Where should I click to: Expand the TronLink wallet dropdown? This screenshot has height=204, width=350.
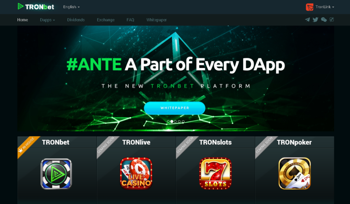[324, 7]
